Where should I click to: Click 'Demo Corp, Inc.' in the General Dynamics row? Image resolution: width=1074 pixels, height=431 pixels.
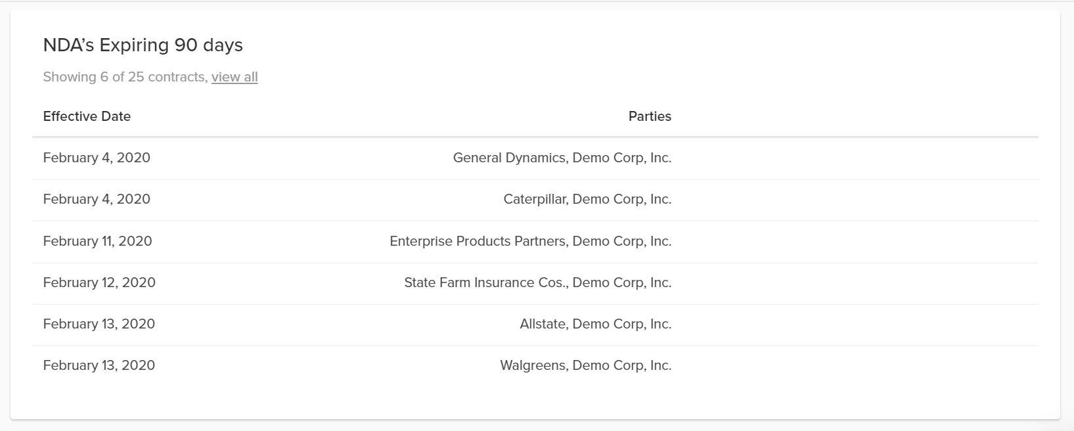point(622,158)
